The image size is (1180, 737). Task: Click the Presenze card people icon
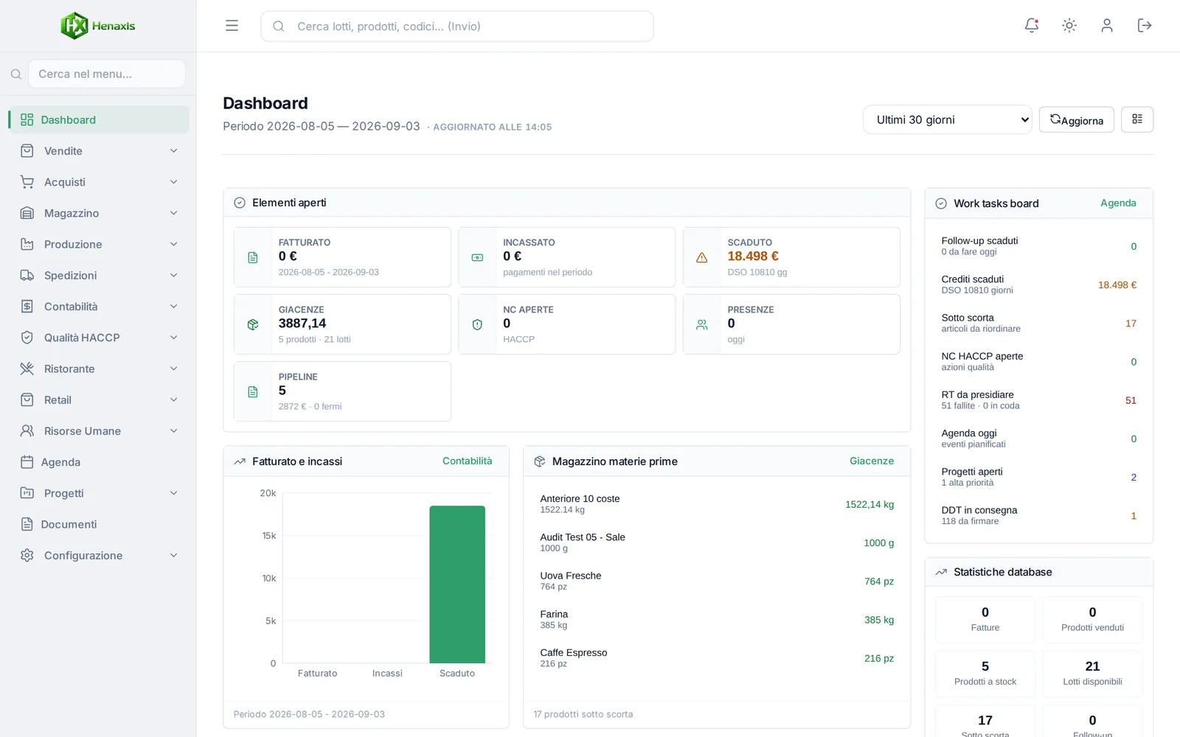coord(702,324)
